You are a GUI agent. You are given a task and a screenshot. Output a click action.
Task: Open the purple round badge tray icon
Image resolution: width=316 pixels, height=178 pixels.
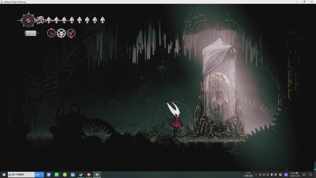click(286, 175)
